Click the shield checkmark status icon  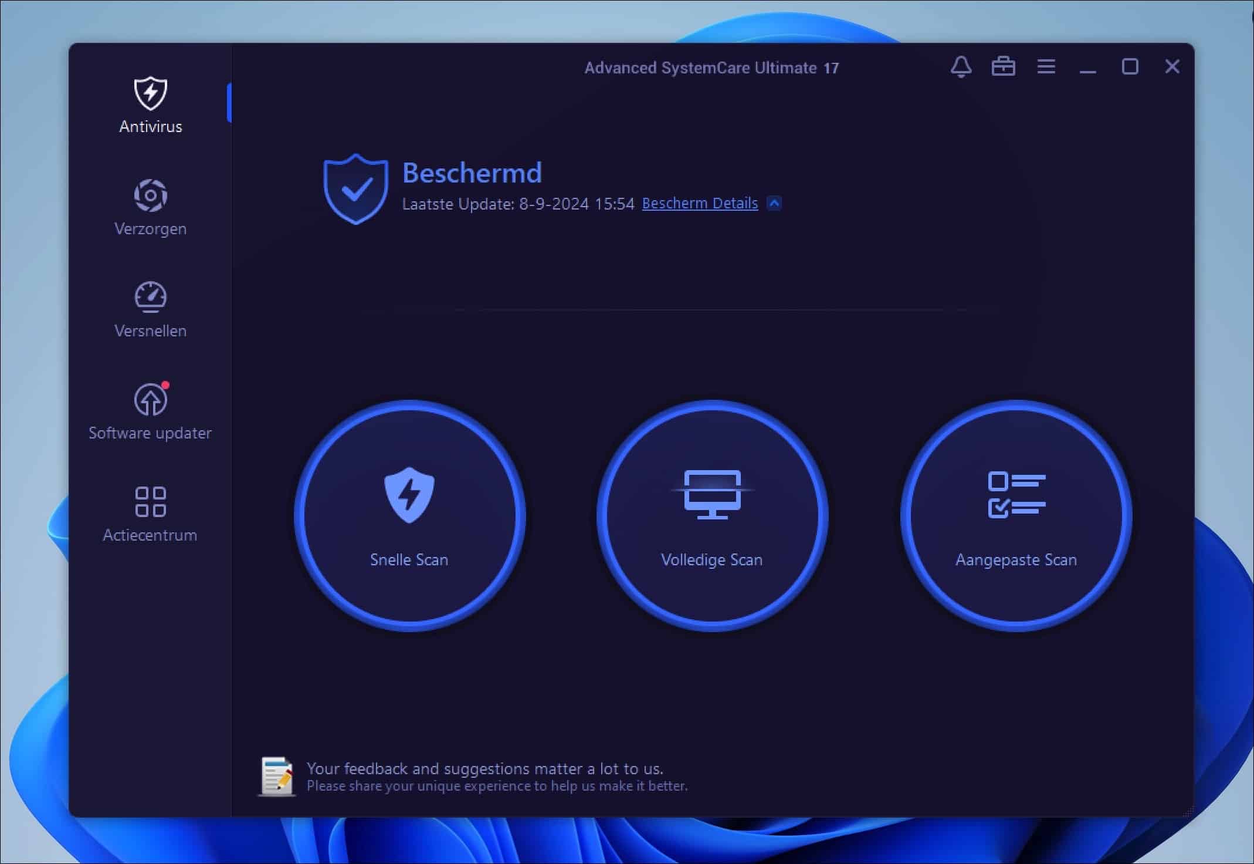355,187
